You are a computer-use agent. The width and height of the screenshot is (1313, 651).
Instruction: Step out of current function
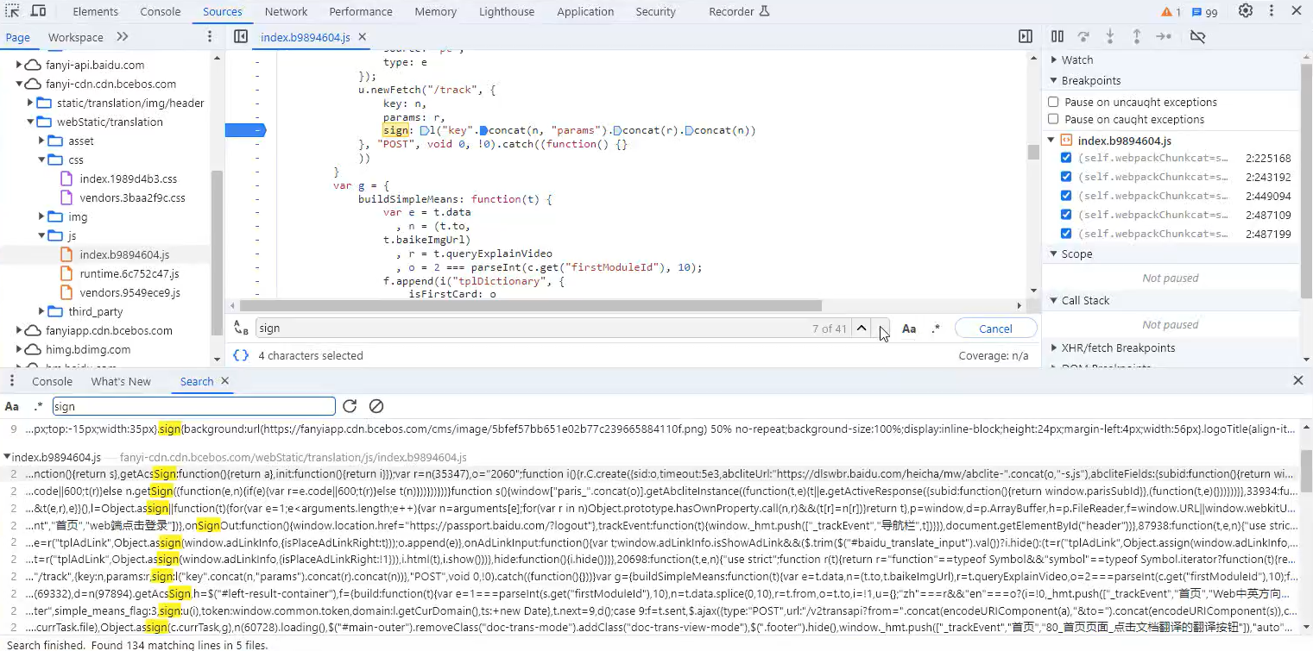pos(1137,37)
